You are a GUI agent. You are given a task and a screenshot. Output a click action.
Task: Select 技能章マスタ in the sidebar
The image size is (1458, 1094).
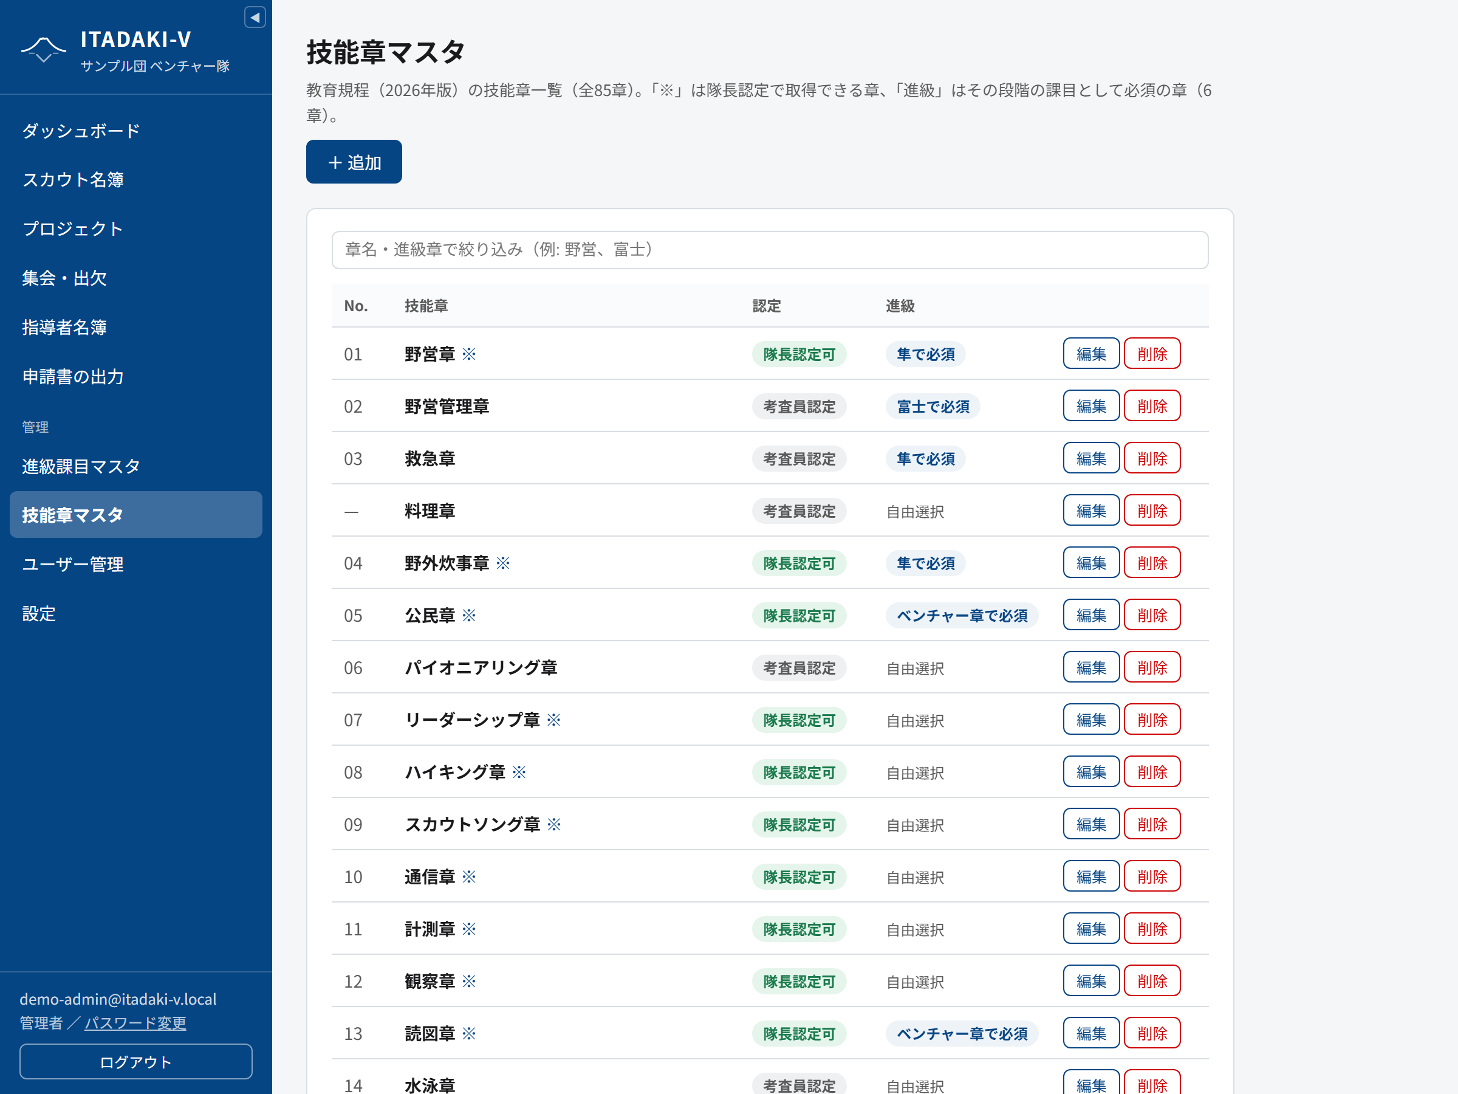tap(136, 515)
